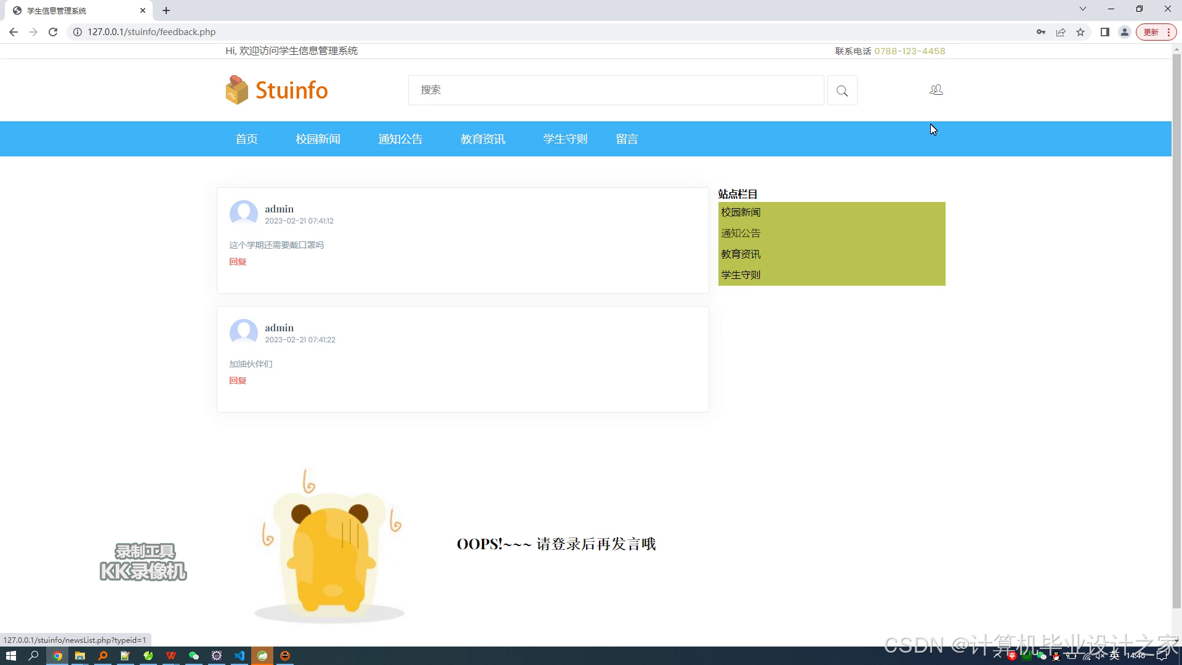Reply to the 这个学期还需要戴口罩吗 message
The height and width of the screenshot is (665, 1182).
tap(238, 262)
